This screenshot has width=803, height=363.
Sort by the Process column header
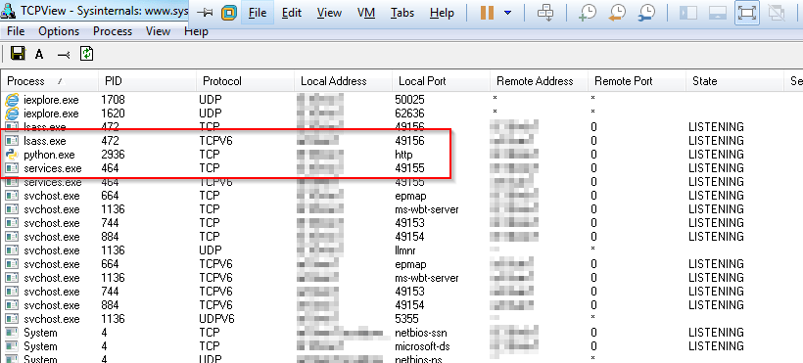pos(49,81)
